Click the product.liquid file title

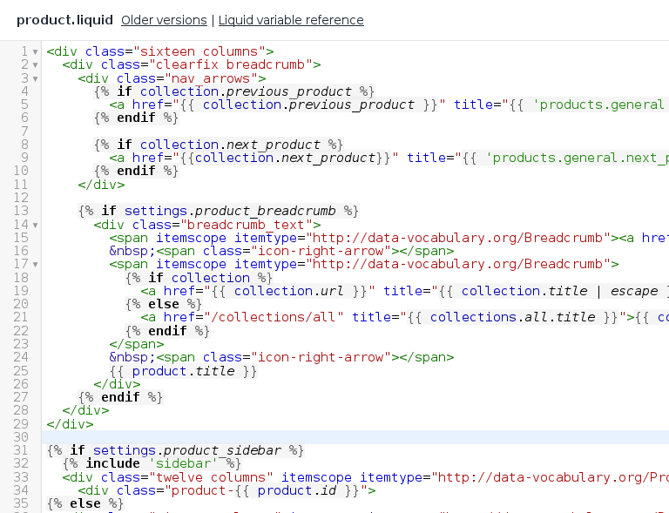(x=64, y=20)
